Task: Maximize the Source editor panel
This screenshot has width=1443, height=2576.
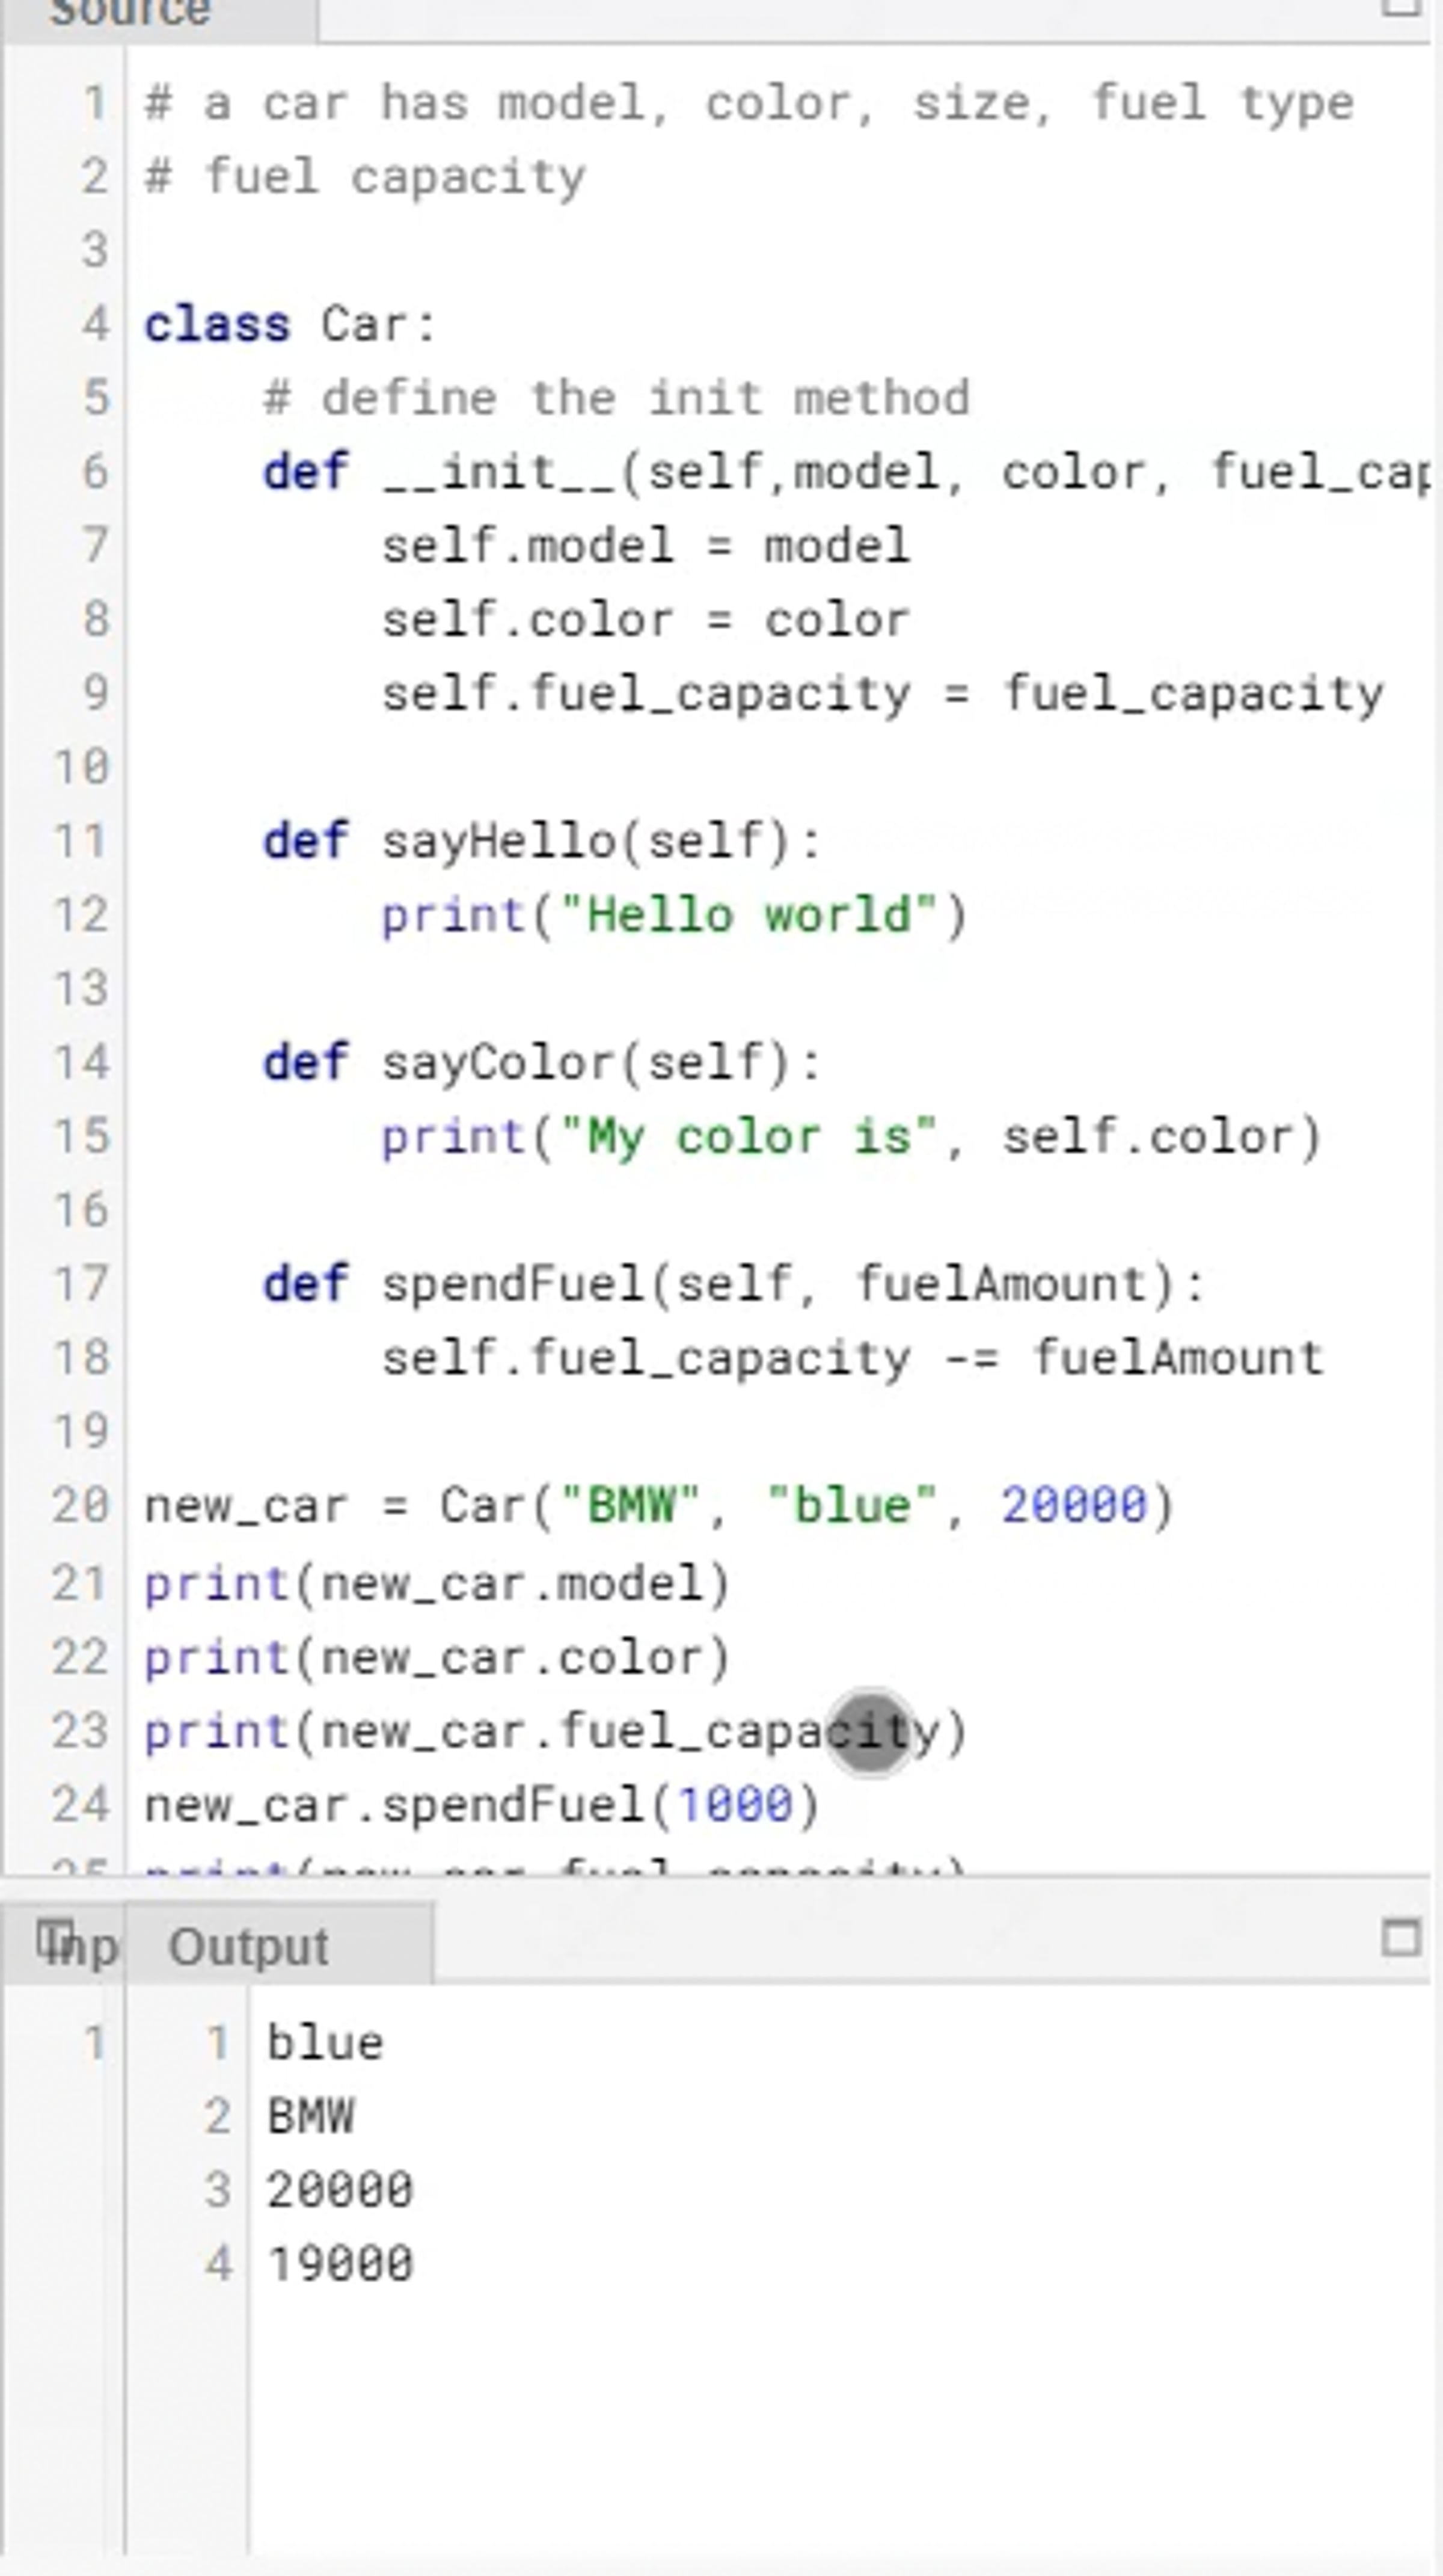Action: [1400, 8]
